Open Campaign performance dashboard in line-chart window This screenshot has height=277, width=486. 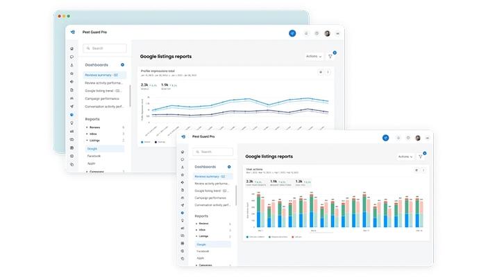tap(102, 98)
